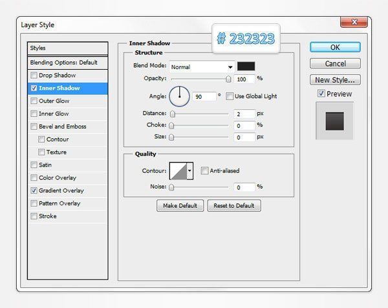Enable the Pattern Overlay checkbox
This screenshot has width=388, height=308.
(34, 203)
